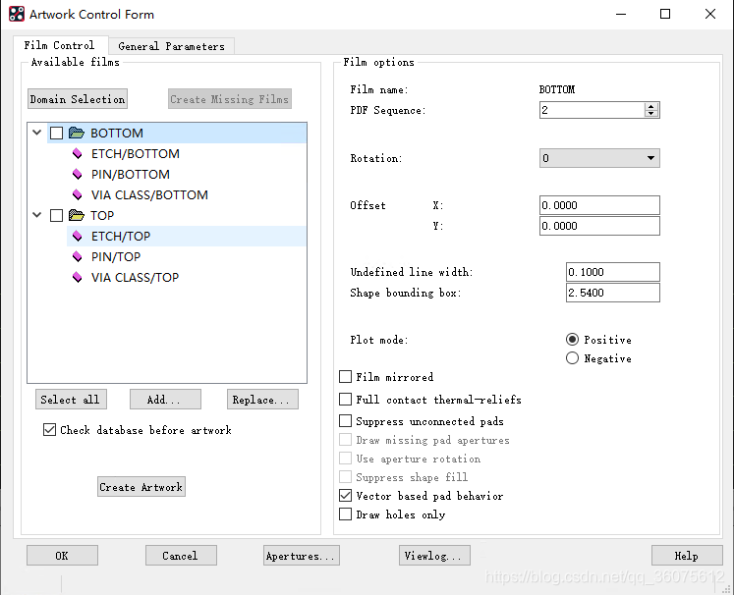Close the Artwork Control Form window
Screen dimensions: 734x595
click(710, 14)
